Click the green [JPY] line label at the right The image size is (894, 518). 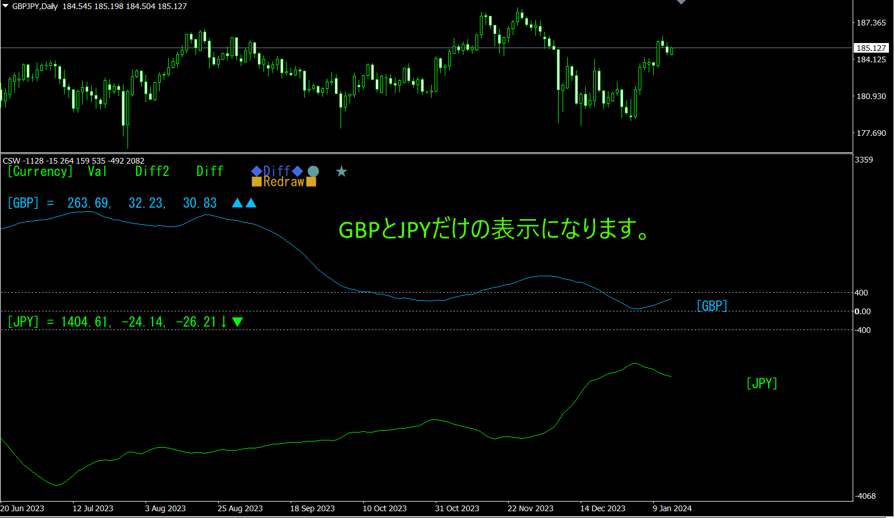(762, 383)
